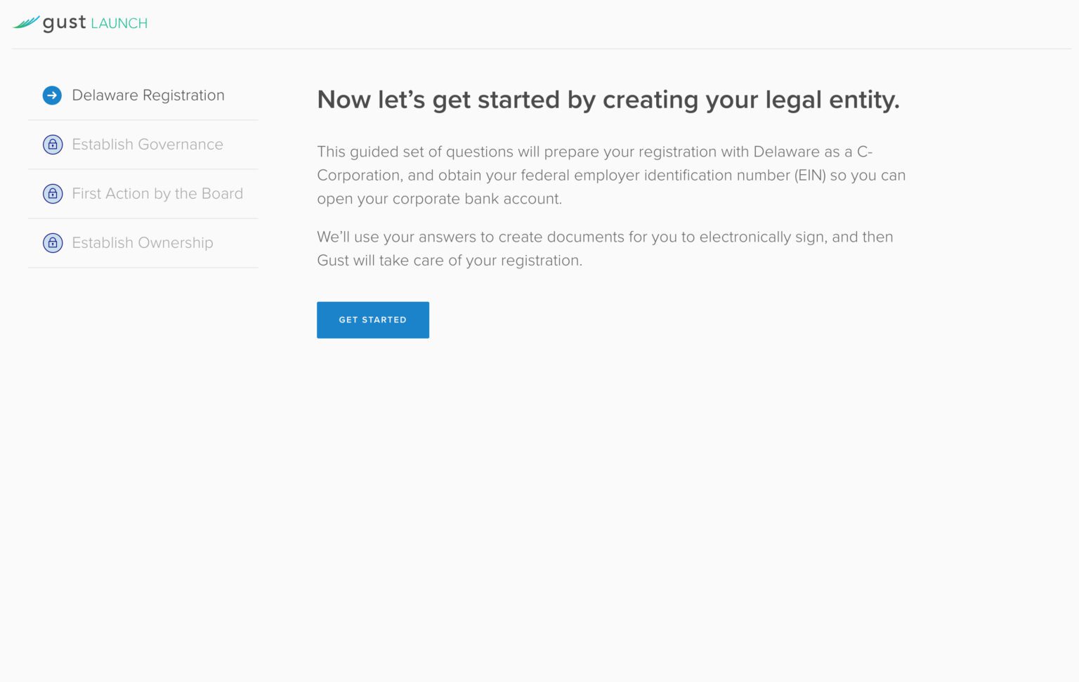Click the lock icon beside Establish Governance
This screenshot has height=682, width=1079.
[x=53, y=145]
